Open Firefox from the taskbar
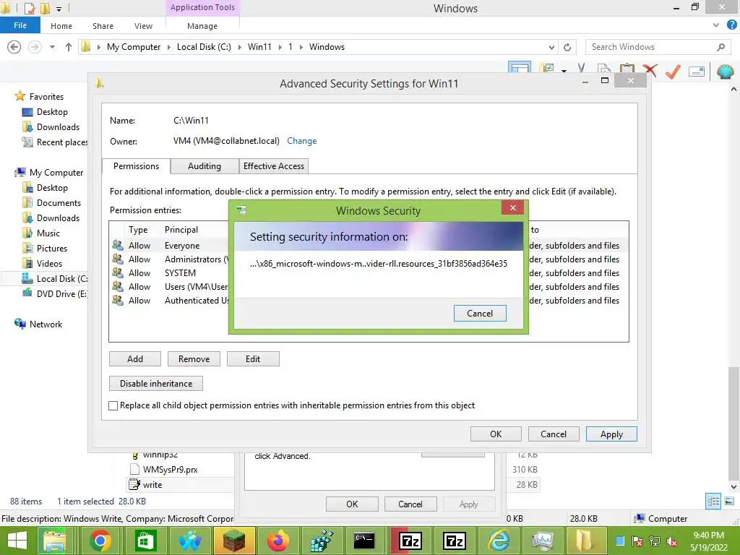The image size is (740, 555). [x=278, y=541]
